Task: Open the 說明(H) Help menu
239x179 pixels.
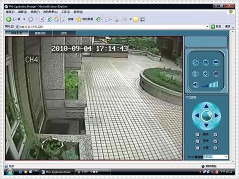Action: 78,12
